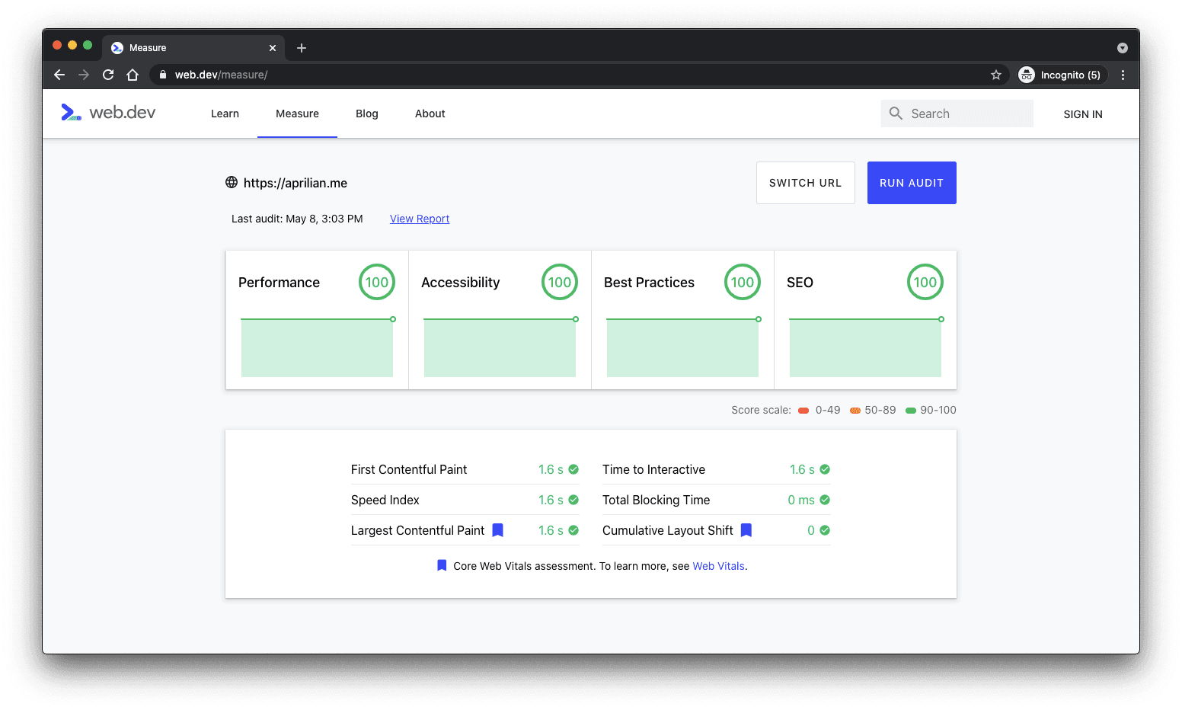This screenshot has width=1182, height=710.
Task: Click the 'Speed Index' label
Action: point(385,500)
